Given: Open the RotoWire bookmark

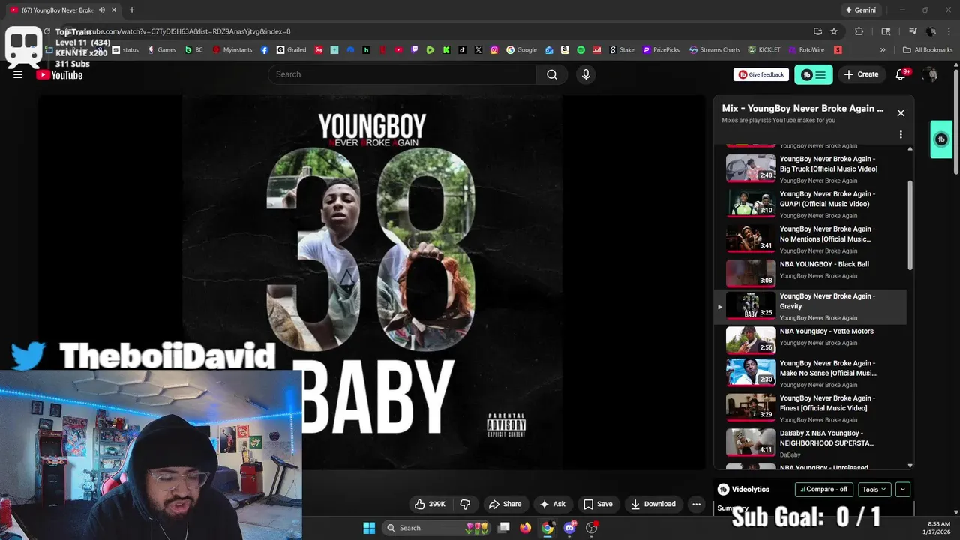Looking at the screenshot, I should pyautogui.click(x=806, y=50).
